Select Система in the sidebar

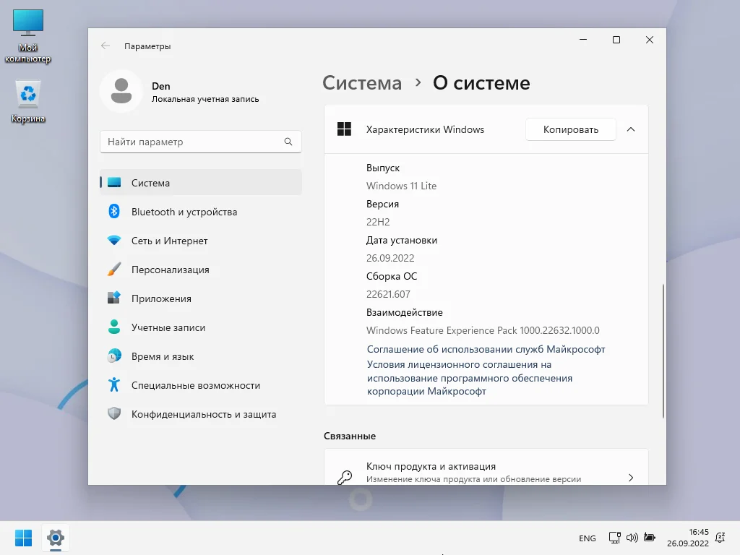201,183
